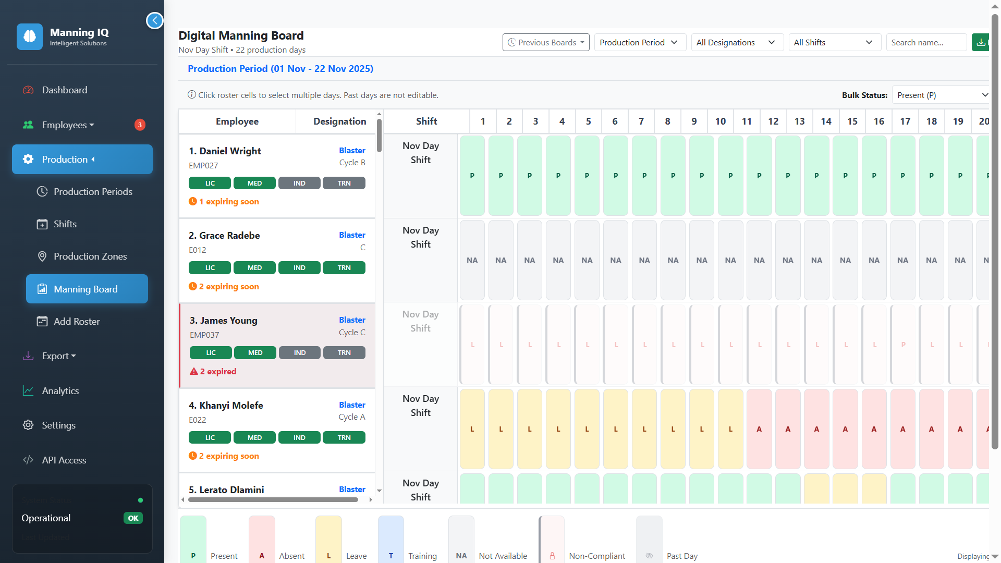Screen dimensions: 1001x563
Task: Select the Production Zones location pin icon
Action: [42, 256]
